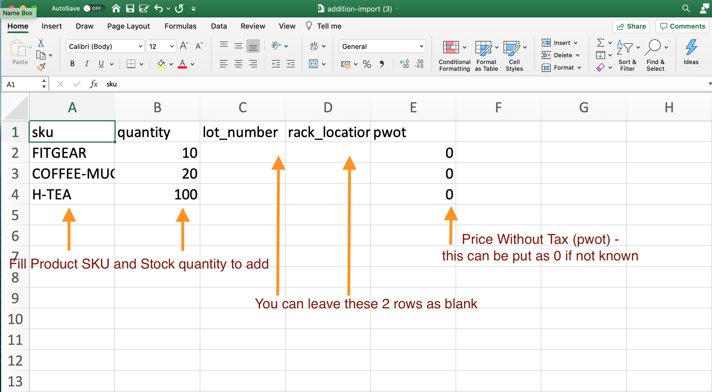Click the Format Painter brush icon
The image size is (712, 392).
click(x=41, y=67)
